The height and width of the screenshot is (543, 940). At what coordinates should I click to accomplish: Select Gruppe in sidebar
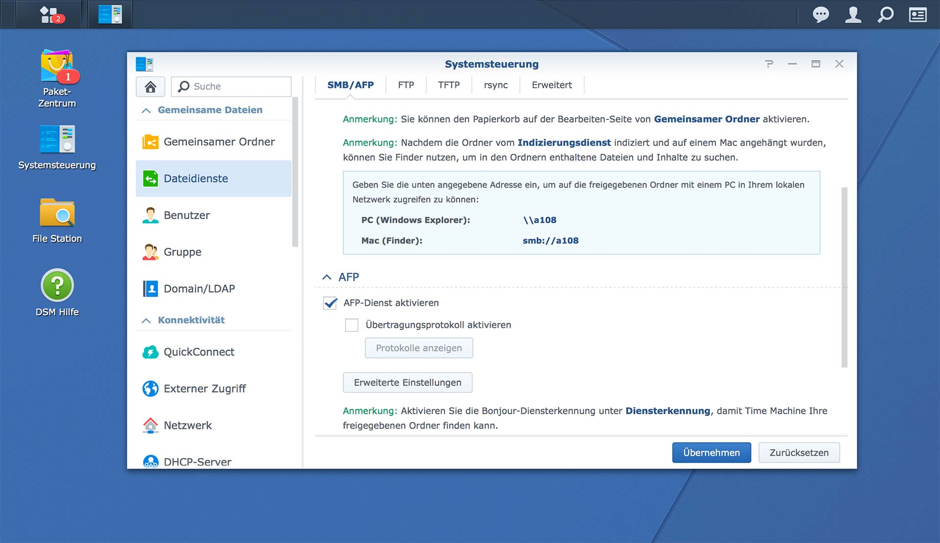click(213, 252)
